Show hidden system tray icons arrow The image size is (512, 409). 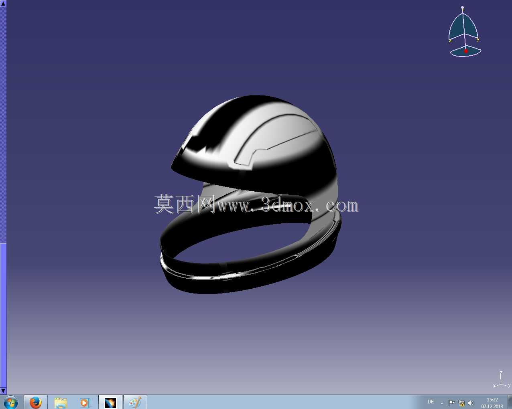(442, 403)
